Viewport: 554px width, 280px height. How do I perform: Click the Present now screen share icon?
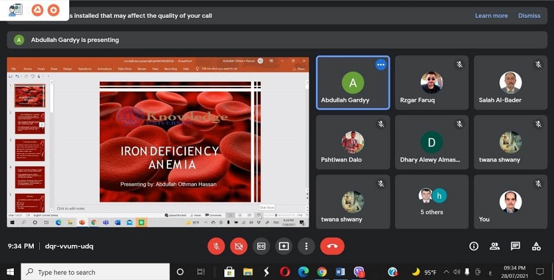click(x=284, y=246)
